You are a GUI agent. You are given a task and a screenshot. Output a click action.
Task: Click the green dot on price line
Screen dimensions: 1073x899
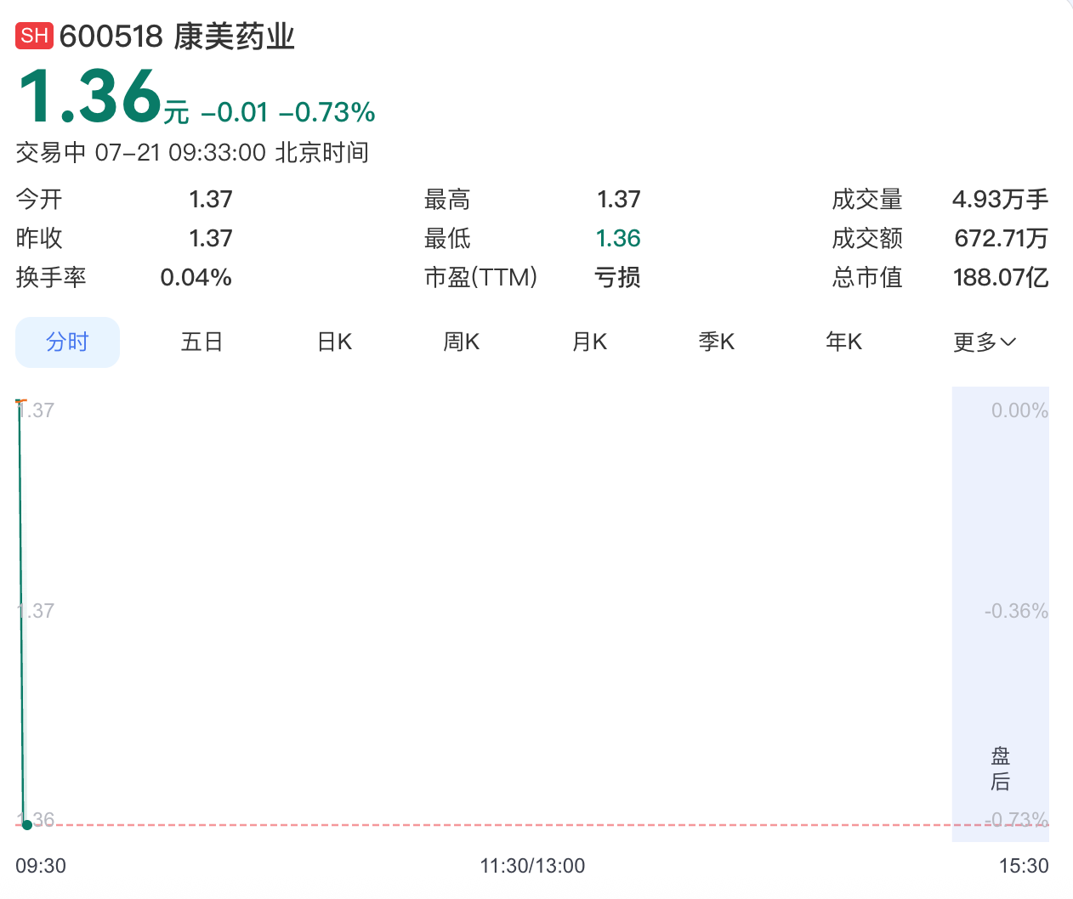point(27,824)
